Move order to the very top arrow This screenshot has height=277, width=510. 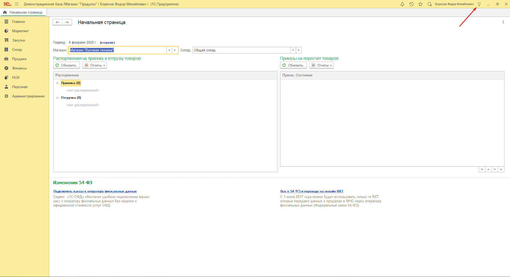(482, 169)
